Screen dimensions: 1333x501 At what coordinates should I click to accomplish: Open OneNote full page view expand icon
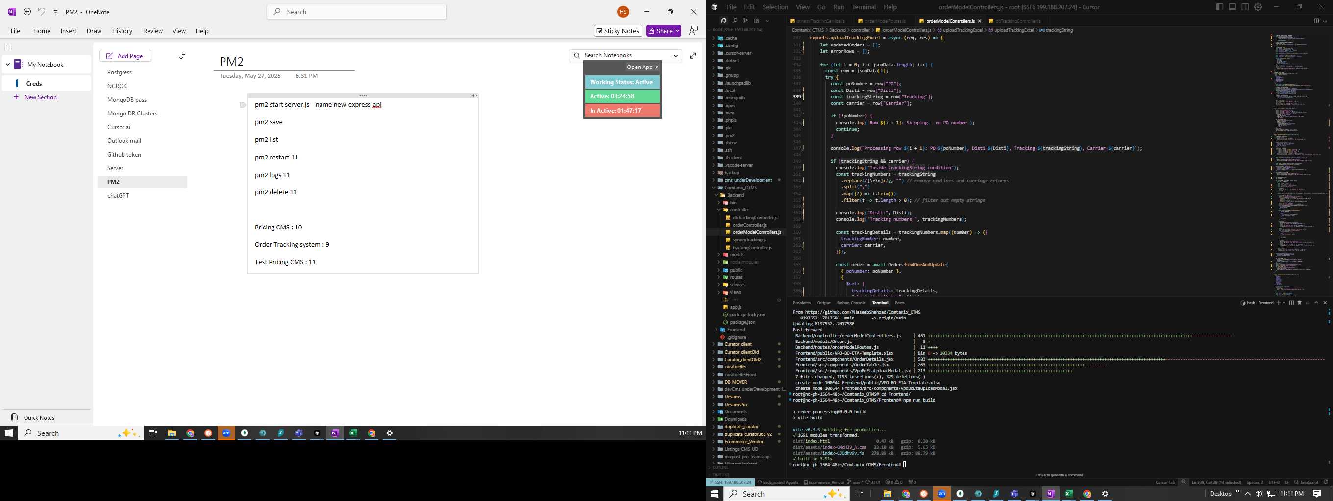(x=693, y=55)
